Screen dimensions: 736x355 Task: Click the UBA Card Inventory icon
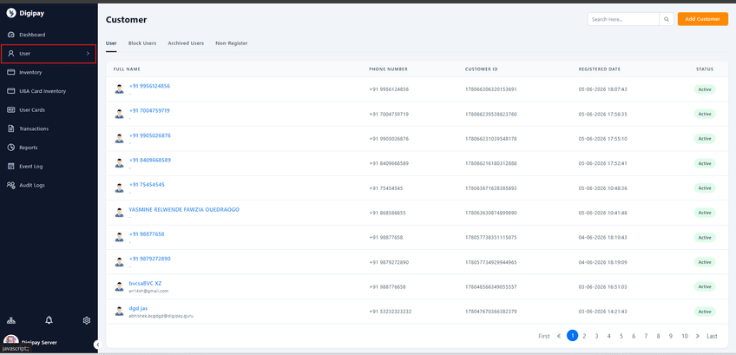click(11, 91)
